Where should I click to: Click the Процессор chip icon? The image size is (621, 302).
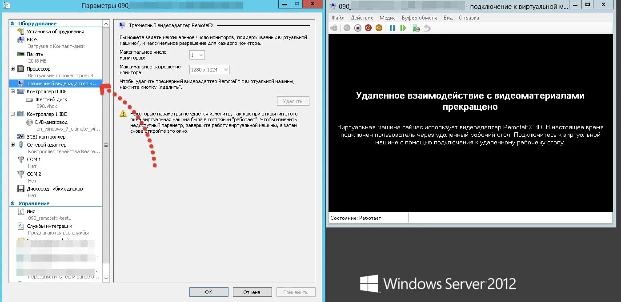point(21,69)
